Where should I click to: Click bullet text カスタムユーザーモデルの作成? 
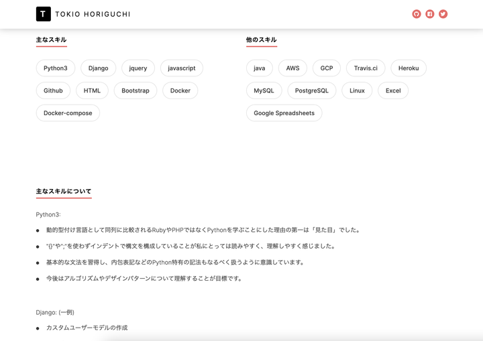click(x=87, y=328)
